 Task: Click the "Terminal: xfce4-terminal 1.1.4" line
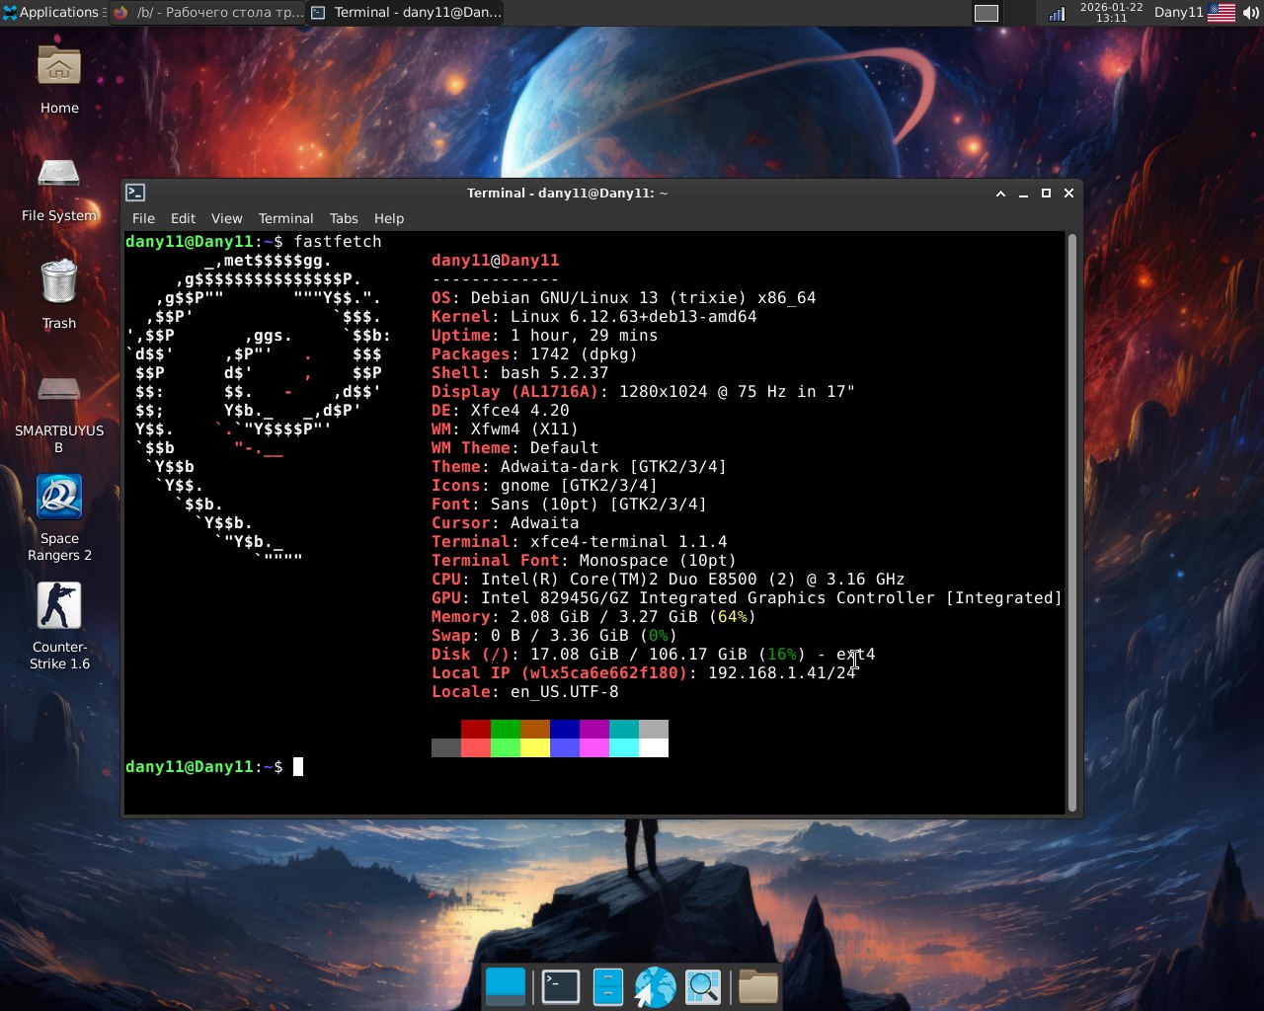(580, 542)
